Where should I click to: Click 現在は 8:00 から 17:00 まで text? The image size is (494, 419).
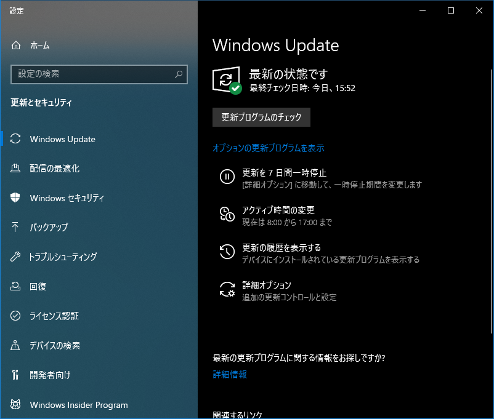287,222
